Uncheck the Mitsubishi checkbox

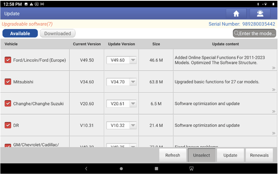(x=8, y=82)
